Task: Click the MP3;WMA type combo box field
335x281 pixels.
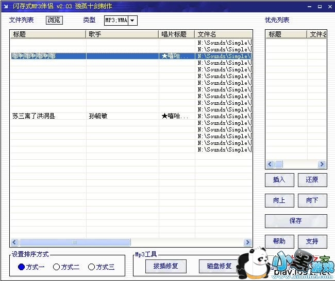Action: tap(116, 21)
